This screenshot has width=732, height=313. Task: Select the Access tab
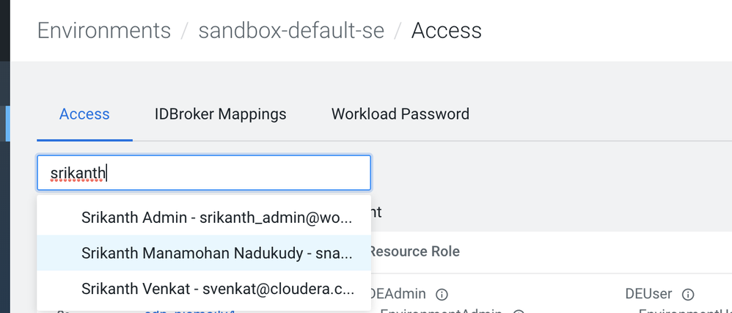point(84,114)
